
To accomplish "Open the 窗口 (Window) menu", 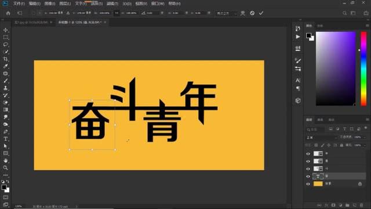I will (158, 3).
